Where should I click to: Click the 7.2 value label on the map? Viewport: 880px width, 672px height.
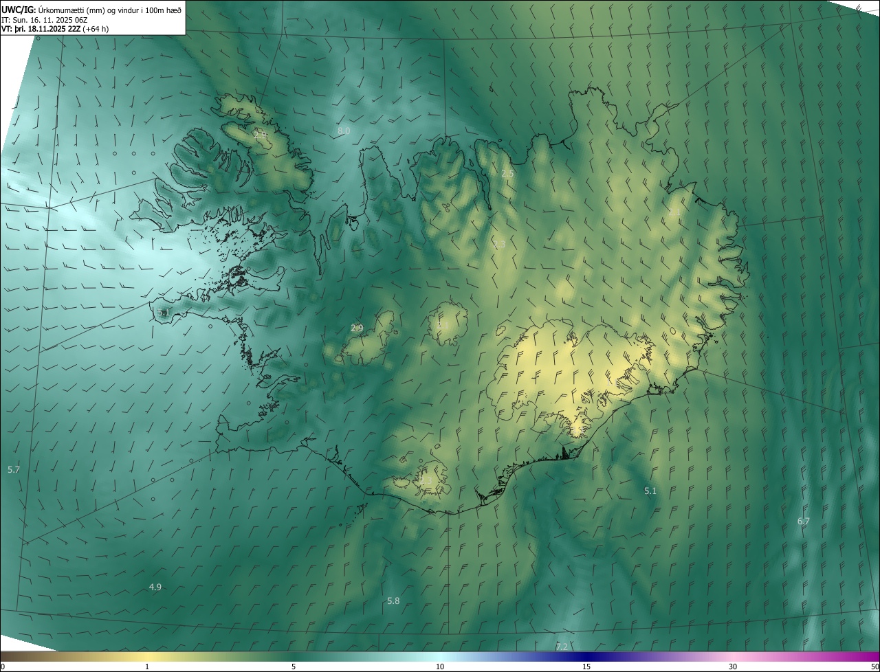562,647
